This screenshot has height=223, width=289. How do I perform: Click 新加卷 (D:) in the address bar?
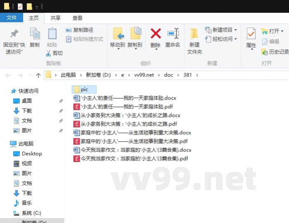point(98,75)
